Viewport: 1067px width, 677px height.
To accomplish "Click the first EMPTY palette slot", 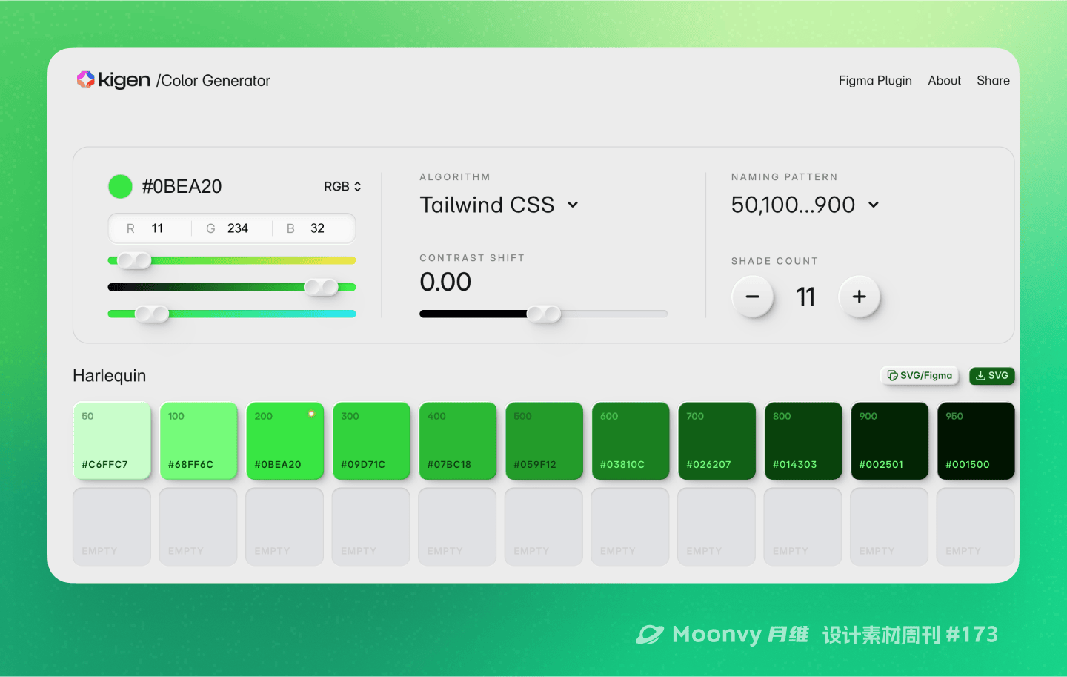I will coord(112,526).
